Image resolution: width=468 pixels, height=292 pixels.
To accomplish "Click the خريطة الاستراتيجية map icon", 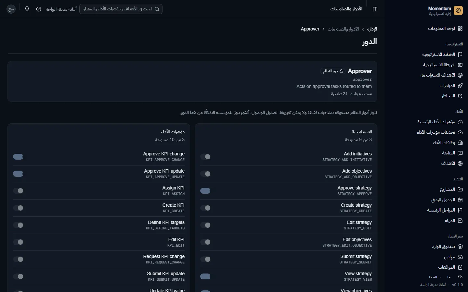I will pos(460,65).
